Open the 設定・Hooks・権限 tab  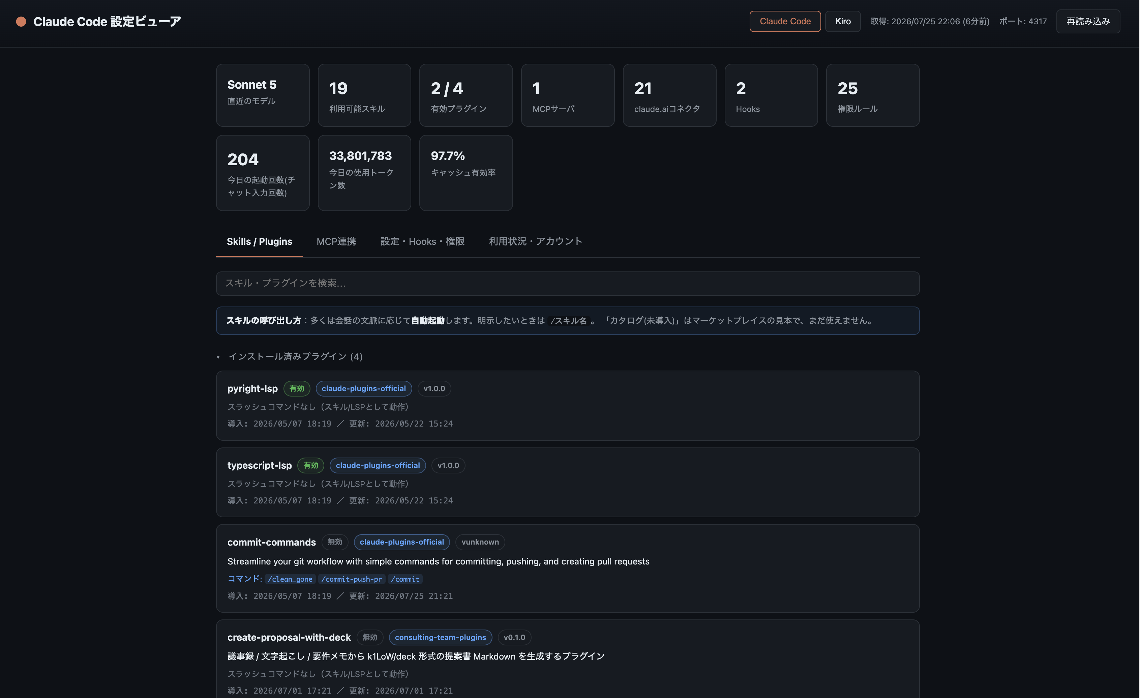[x=422, y=241]
